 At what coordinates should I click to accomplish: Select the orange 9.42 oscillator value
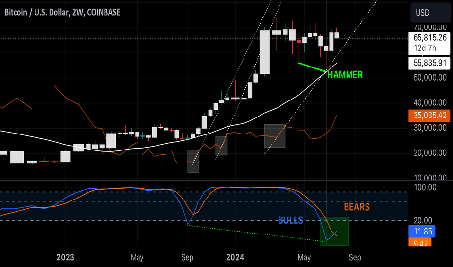coord(420,242)
